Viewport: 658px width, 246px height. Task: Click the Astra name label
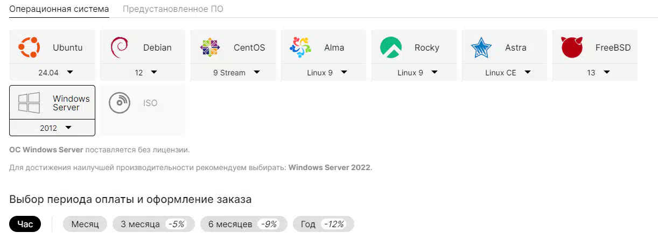click(516, 47)
